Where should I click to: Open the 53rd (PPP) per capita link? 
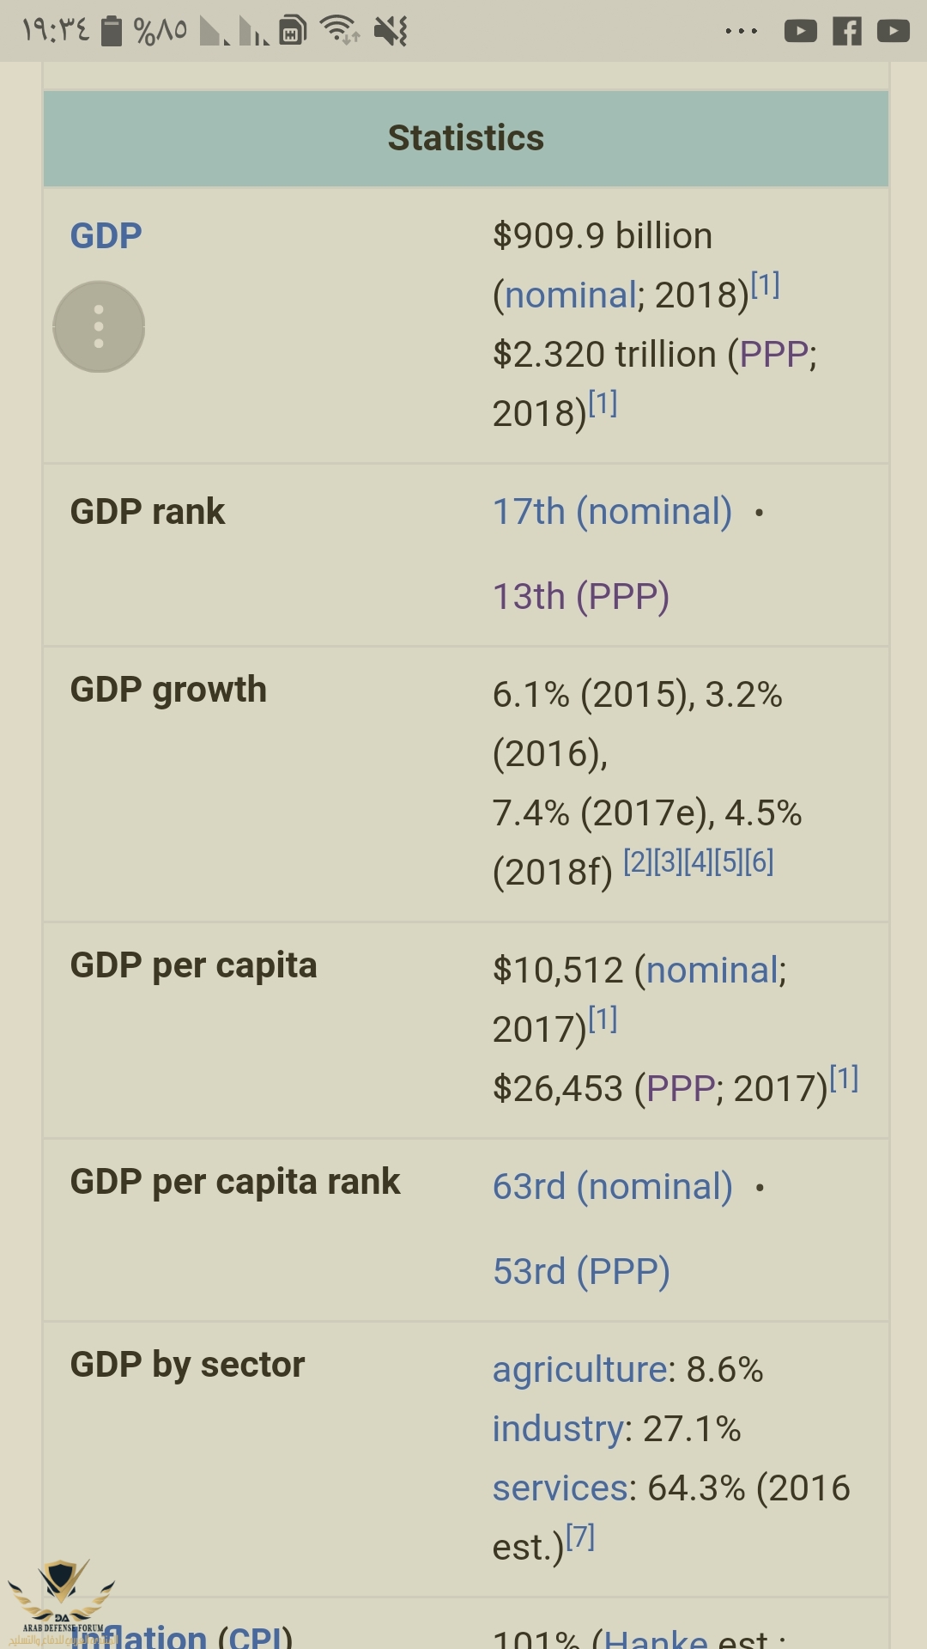click(x=581, y=1272)
